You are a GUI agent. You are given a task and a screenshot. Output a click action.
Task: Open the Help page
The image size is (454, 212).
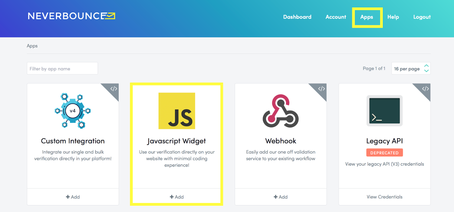coord(393,17)
